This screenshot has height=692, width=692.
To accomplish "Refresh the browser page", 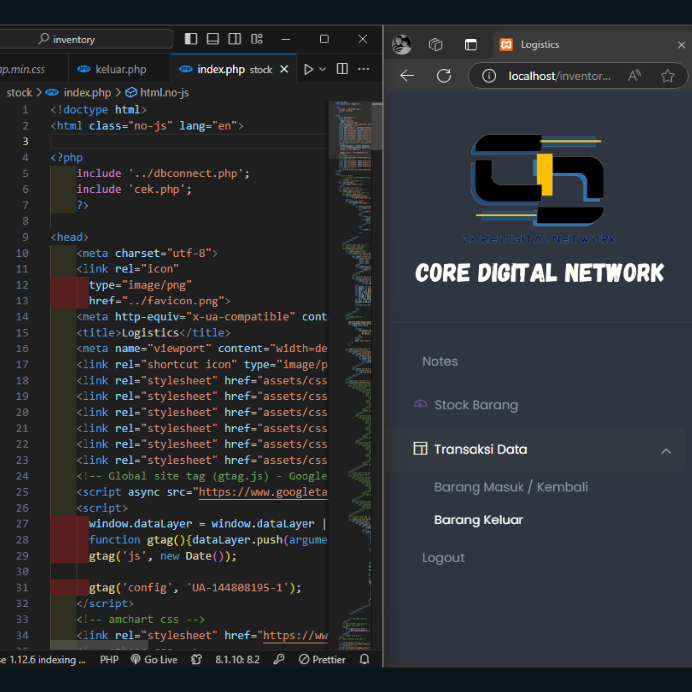I will click(x=444, y=76).
